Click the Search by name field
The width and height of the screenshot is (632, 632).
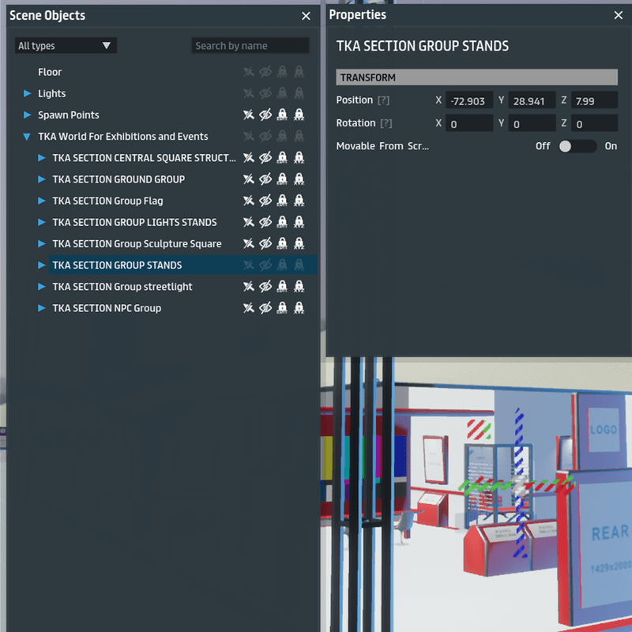coord(250,46)
